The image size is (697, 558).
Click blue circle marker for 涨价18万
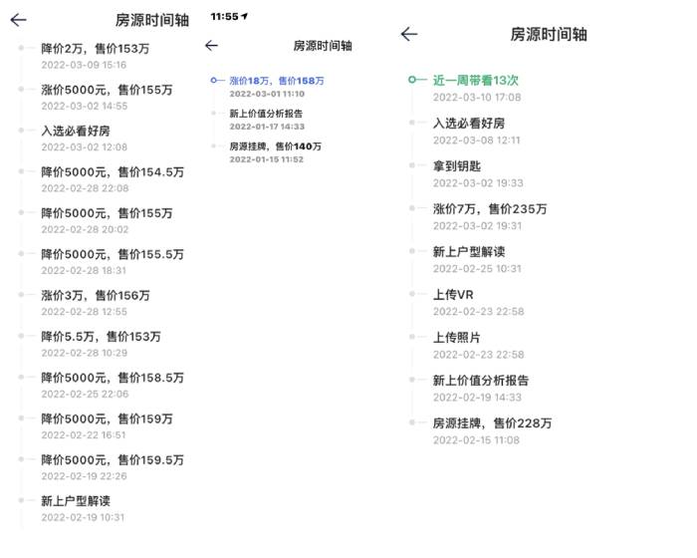pos(214,81)
